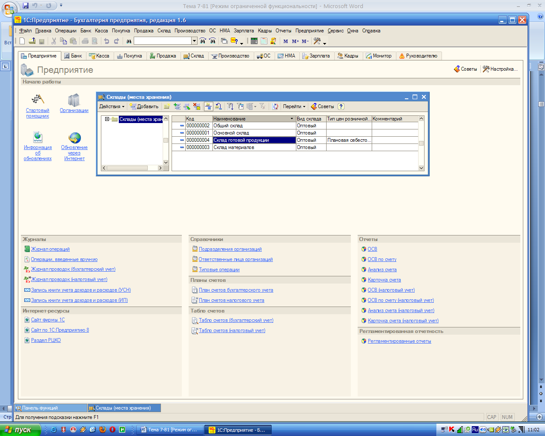Open the Отчеты menu
Screen dimensions: 545x436
pos(283,31)
